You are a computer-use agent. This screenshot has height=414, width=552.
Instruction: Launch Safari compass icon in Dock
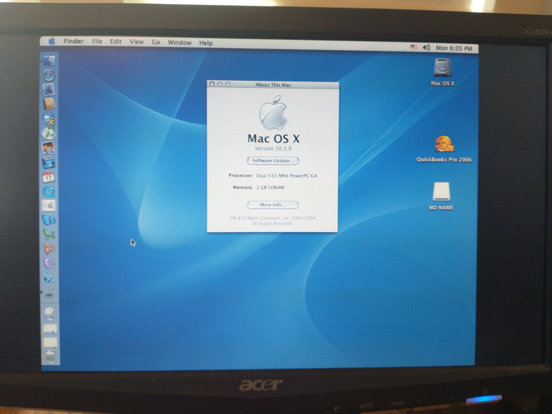click(49, 75)
